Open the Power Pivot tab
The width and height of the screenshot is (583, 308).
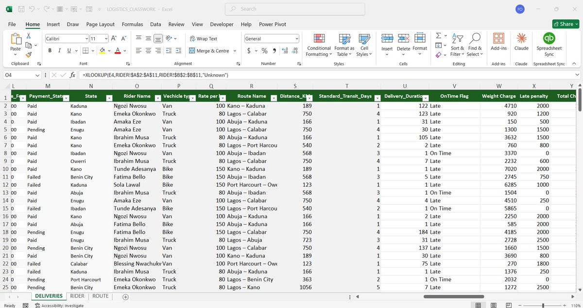coord(273,24)
